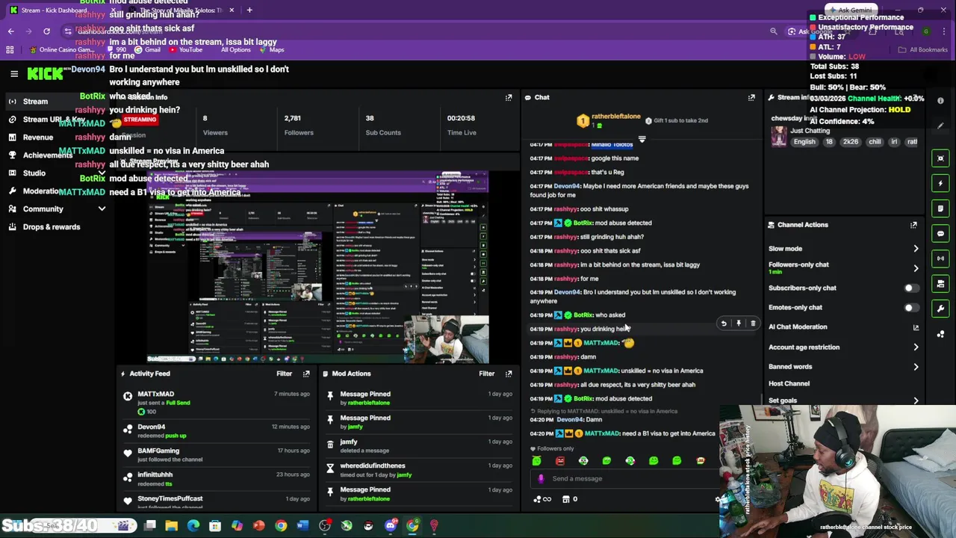Open the All Bookmarks folder
The image size is (956, 538).
pos(923,50)
